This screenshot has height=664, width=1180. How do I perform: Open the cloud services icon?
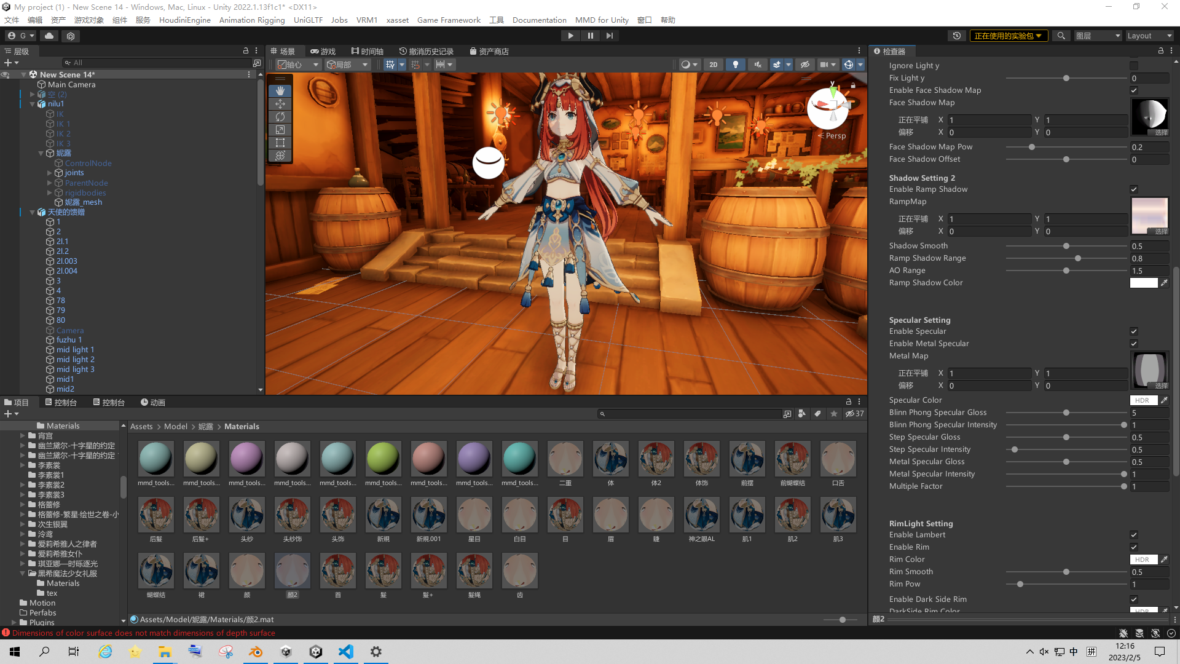coord(49,36)
